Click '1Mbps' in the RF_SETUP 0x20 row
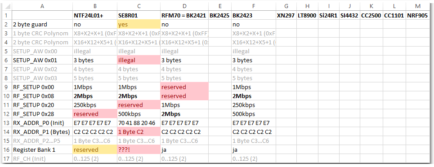 tap(184, 105)
